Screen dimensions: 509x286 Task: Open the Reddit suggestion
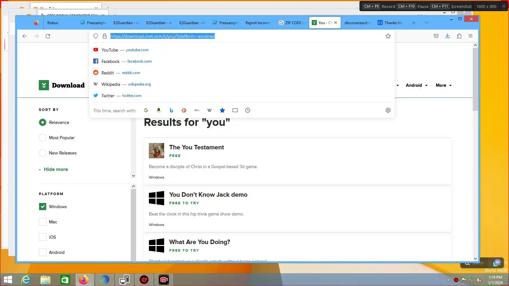(x=242, y=73)
